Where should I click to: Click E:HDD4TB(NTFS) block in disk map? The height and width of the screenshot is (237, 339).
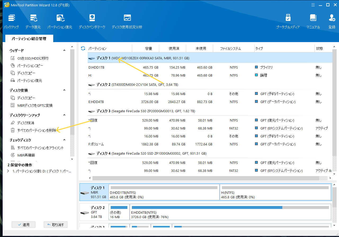[x=230, y=212]
